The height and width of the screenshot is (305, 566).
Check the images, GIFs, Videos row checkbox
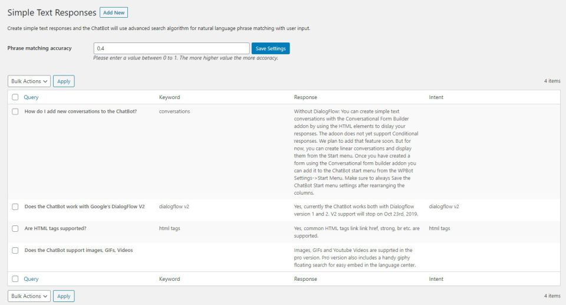(x=15, y=250)
